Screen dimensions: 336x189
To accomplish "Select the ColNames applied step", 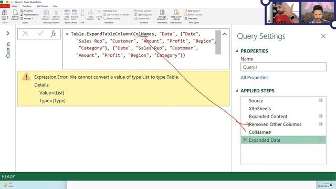I will click(283, 132).
